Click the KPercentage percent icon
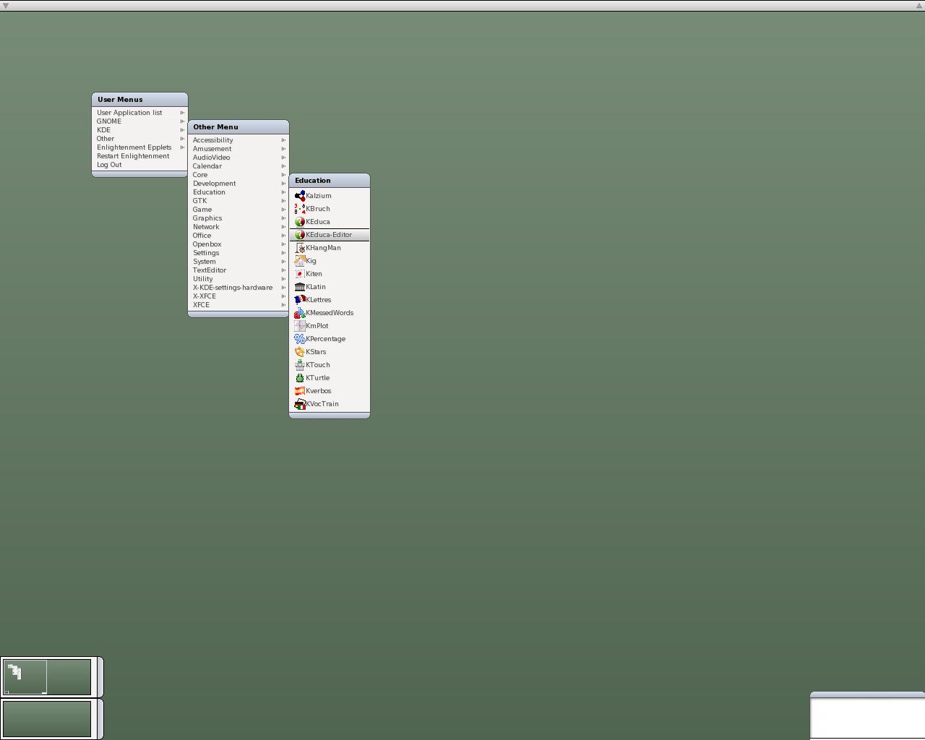 pyautogui.click(x=300, y=339)
